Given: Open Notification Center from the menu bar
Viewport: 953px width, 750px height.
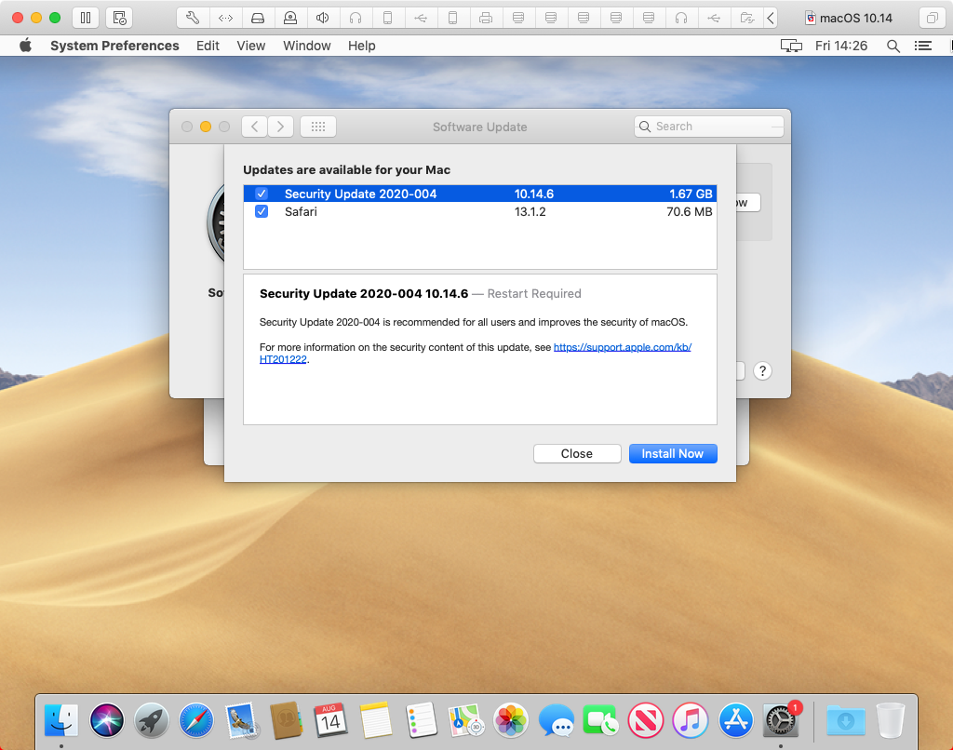Looking at the screenshot, I should [x=923, y=45].
